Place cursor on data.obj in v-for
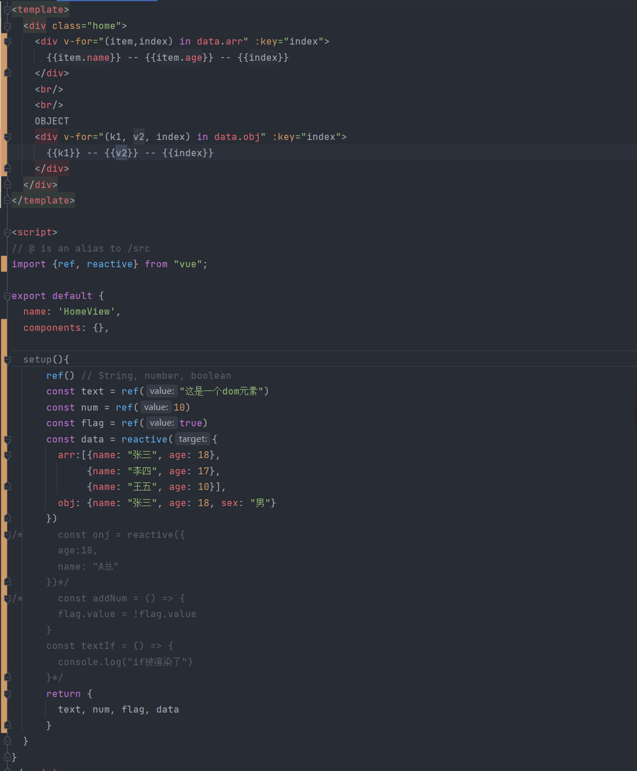The height and width of the screenshot is (771, 637). click(x=237, y=137)
